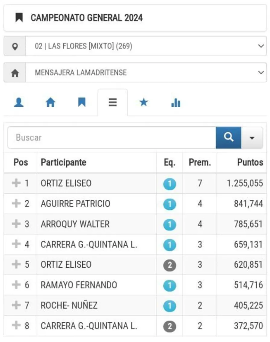
Task: Click the magnifier search button
Action: (x=228, y=137)
